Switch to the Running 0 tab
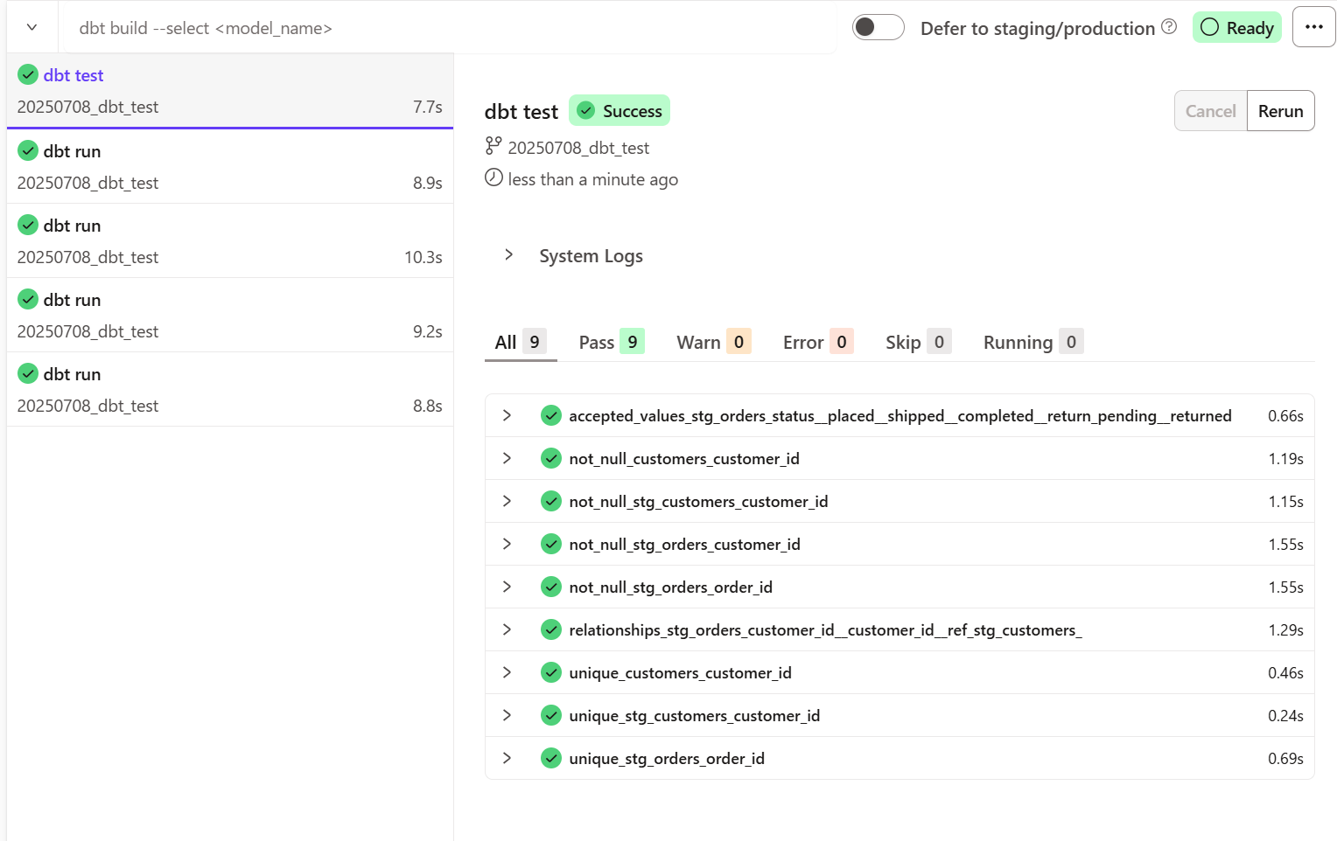This screenshot has height=841, width=1337. [x=1032, y=342]
